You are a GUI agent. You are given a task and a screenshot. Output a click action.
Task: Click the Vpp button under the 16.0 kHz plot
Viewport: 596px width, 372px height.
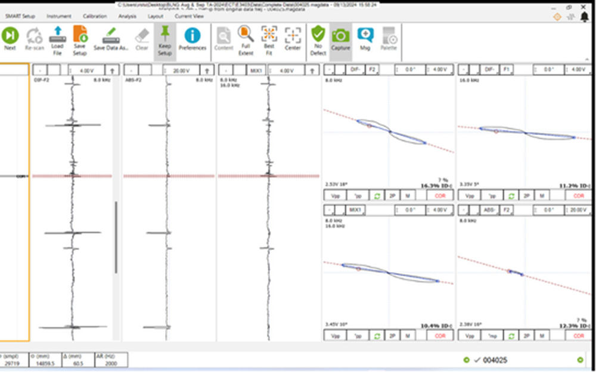[x=470, y=196]
